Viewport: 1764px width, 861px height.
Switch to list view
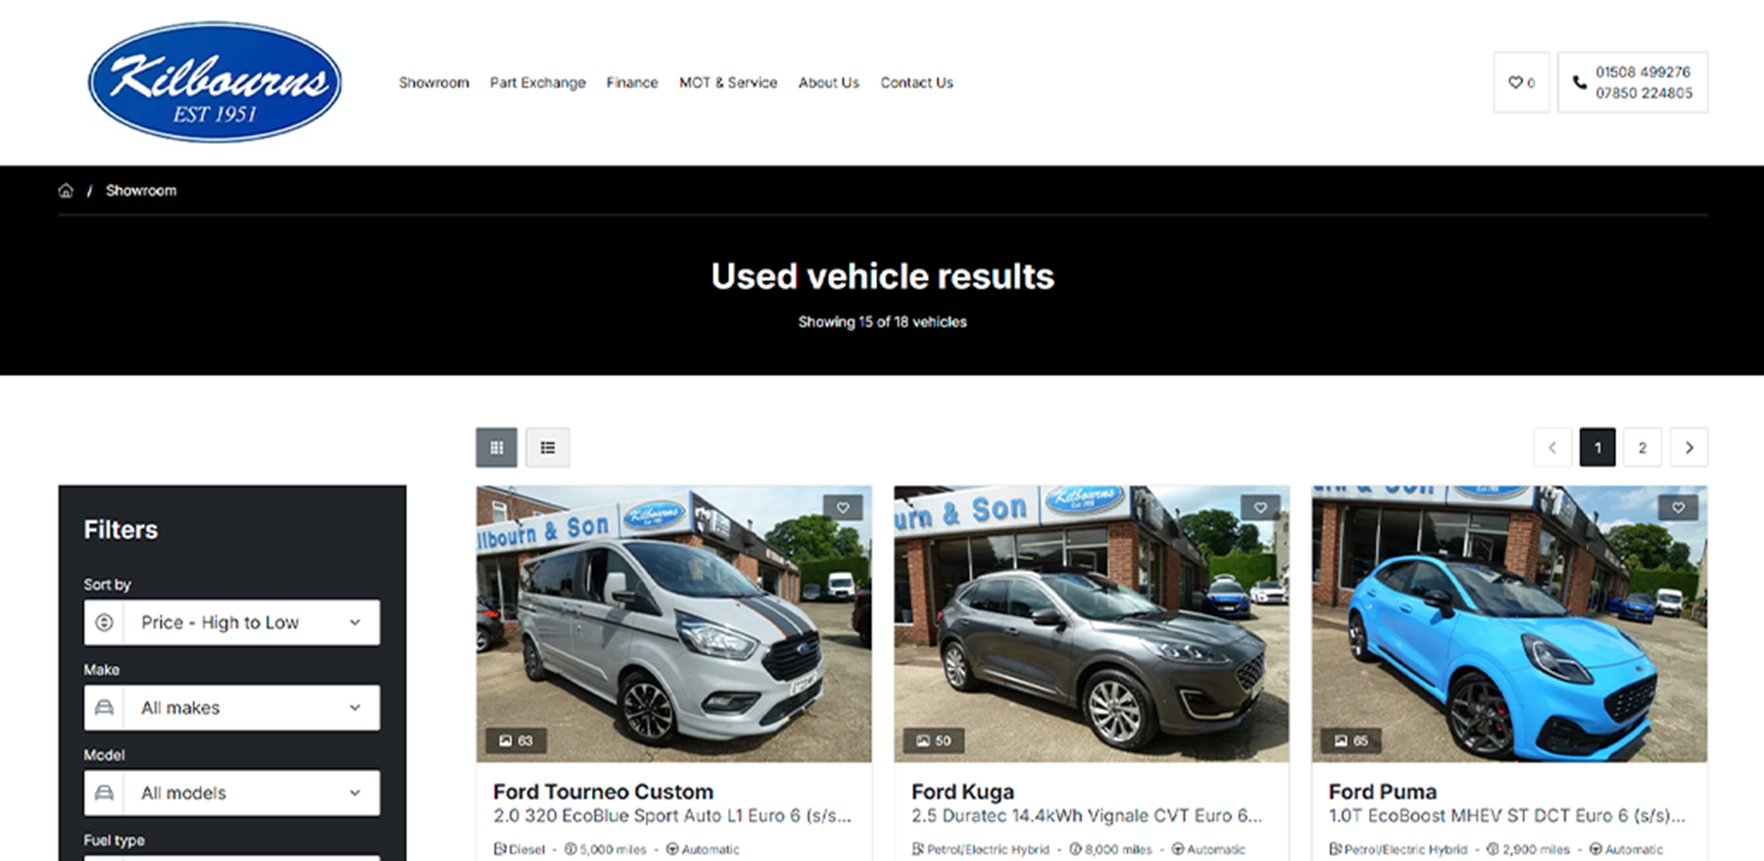coord(548,448)
